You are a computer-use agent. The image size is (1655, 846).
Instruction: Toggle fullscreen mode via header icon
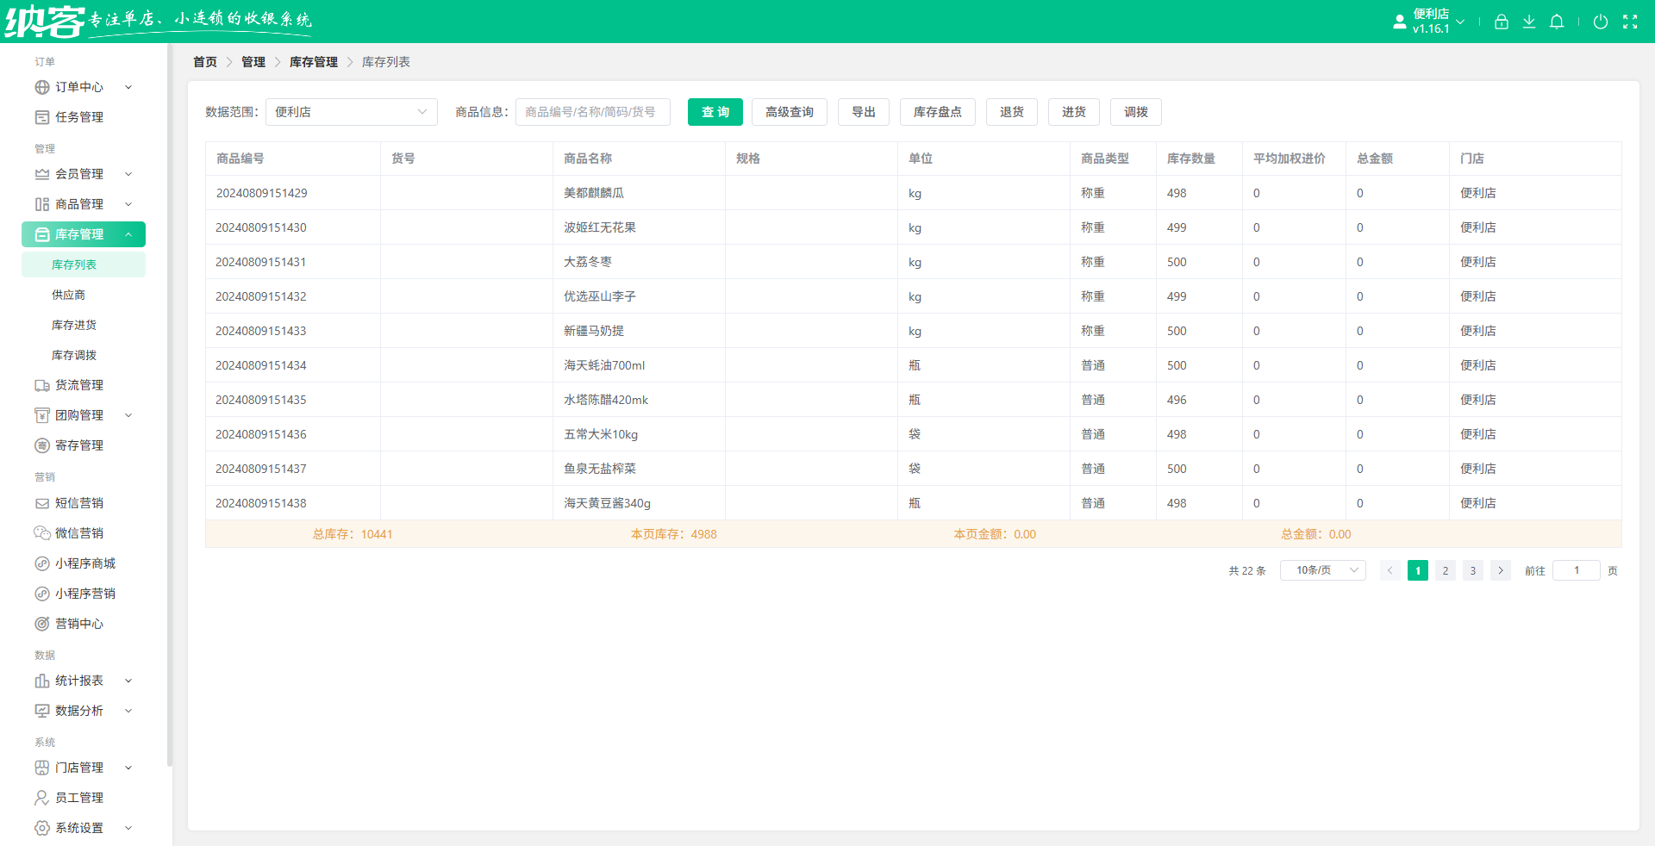(x=1631, y=22)
